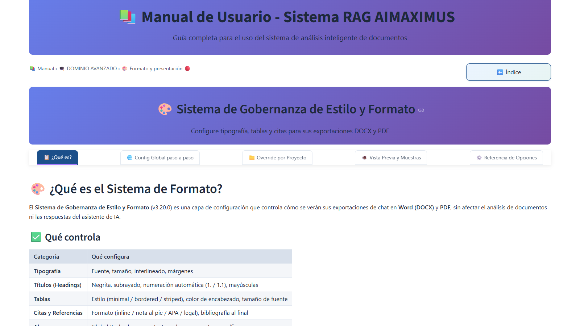
Task: Click 'Formato (inline / nota al pie' cell
Action: click(190, 313)
